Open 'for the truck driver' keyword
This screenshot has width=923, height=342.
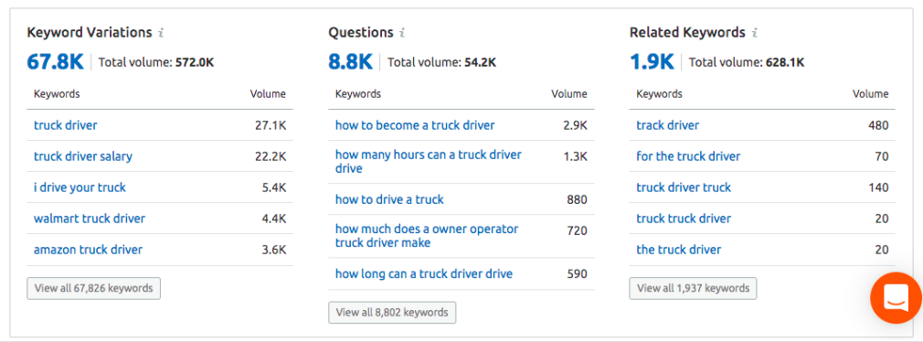coord(688,156)
